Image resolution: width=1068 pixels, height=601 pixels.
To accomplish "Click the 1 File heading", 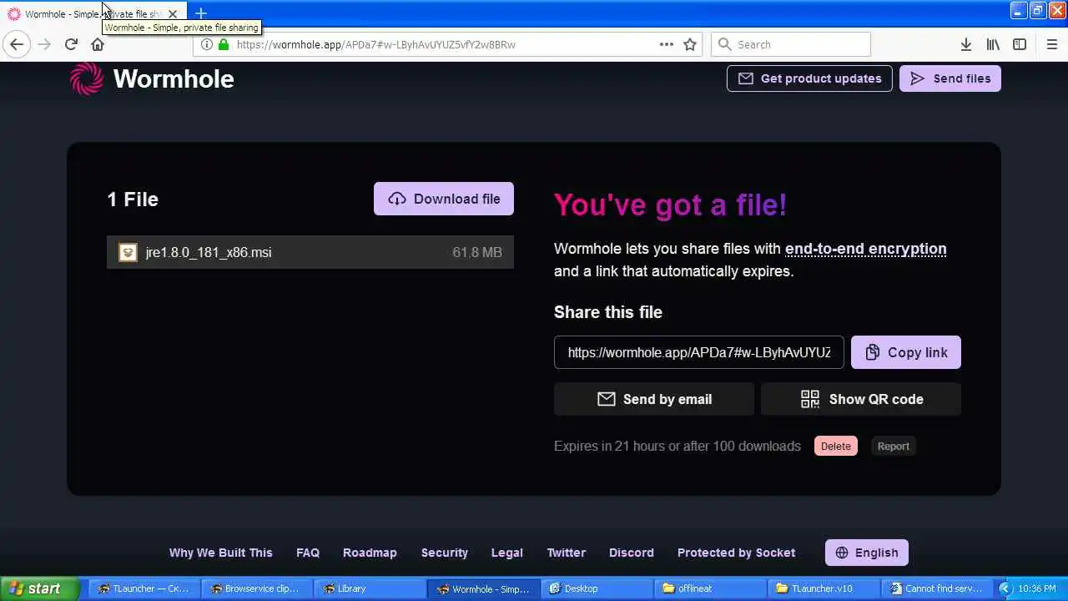I will point(133,199).
